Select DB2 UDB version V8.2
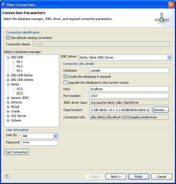Image resolution: width=176 pixels, height=184 pixels. [19, 66]
